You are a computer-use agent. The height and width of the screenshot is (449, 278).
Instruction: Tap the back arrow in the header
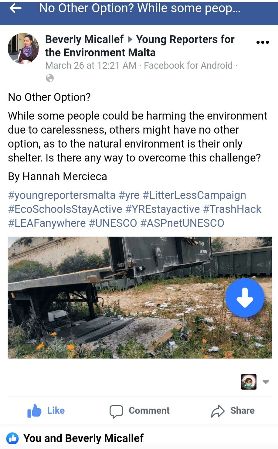pos(15,8)
